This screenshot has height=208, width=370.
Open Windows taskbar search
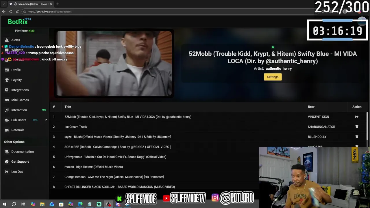click(x=14, y=204)
